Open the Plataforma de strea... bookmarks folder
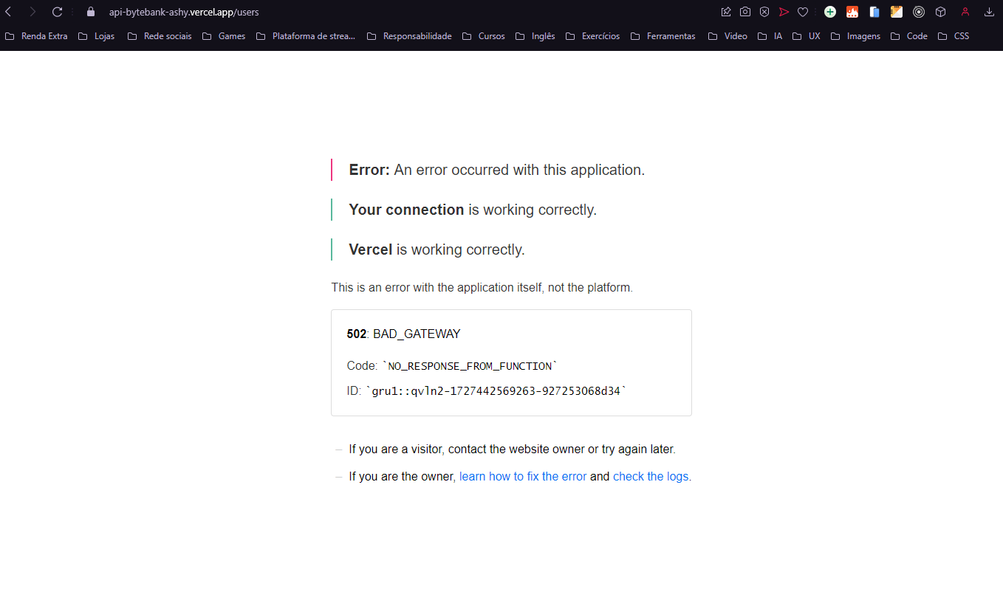Image resolution: width=1003 pixels, height=589 pixels. tap(306, 36)
